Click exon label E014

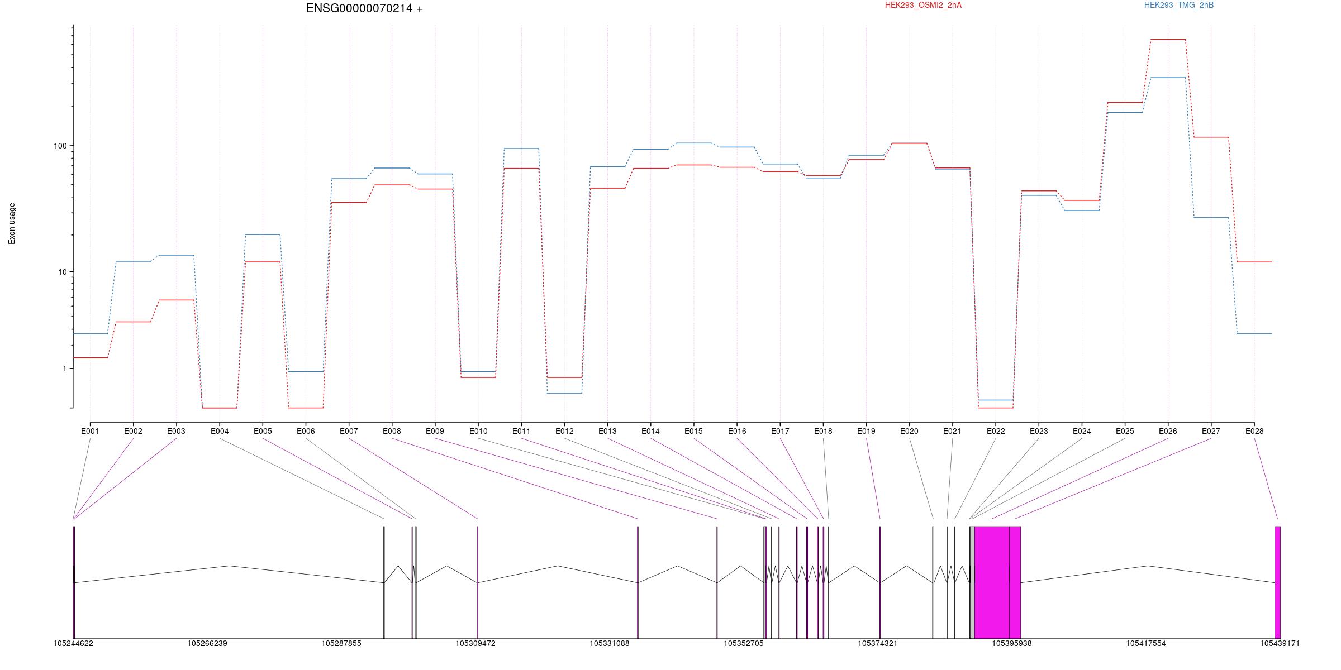[650, 431]
